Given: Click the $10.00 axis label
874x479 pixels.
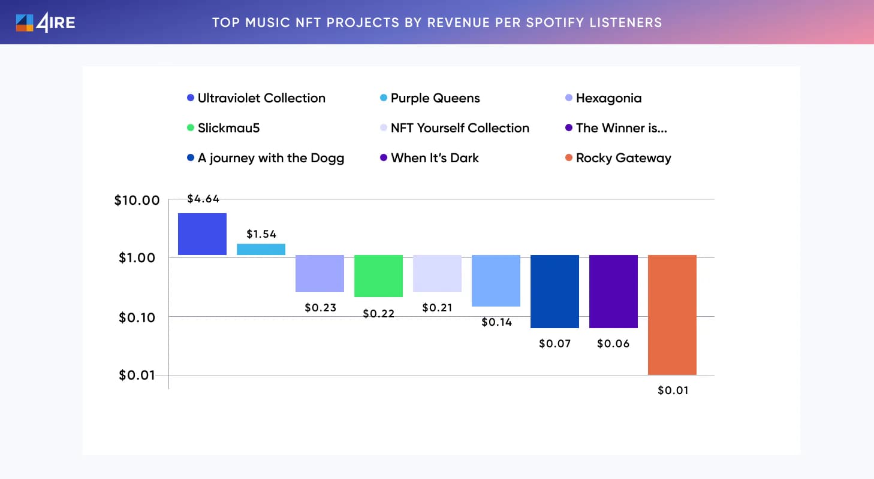Looking at the screenshot, I should tap(137, 200).
